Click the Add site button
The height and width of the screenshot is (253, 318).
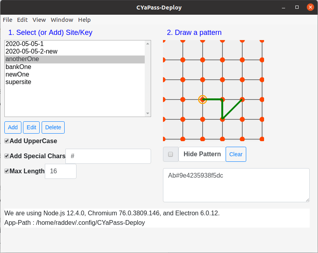tap(13, 127)
